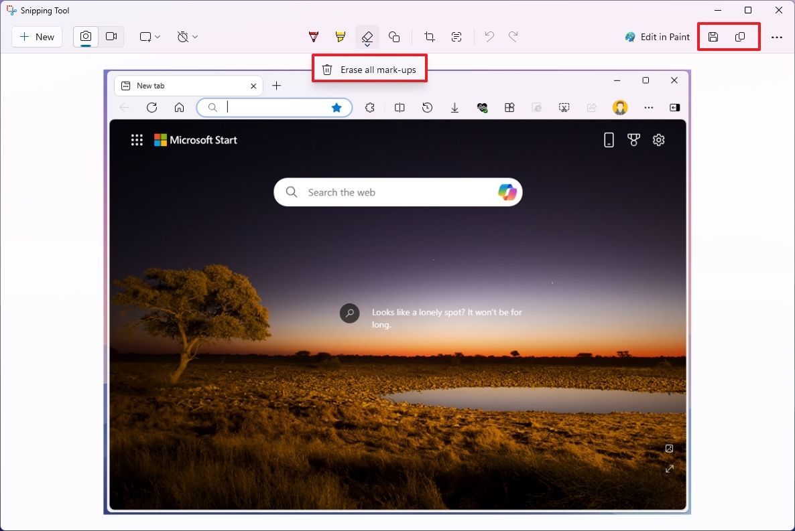The image size is (795, 531).
Task: Open the snip in Edit in Paint
Action: point(657,37)
